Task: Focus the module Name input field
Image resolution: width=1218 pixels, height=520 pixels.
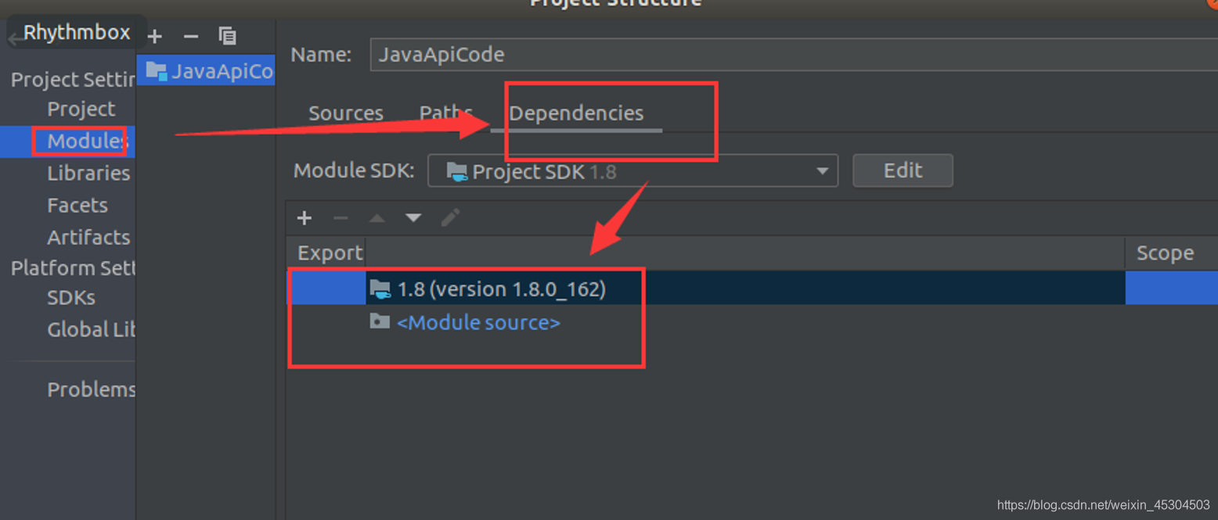Action: (794, 55)
